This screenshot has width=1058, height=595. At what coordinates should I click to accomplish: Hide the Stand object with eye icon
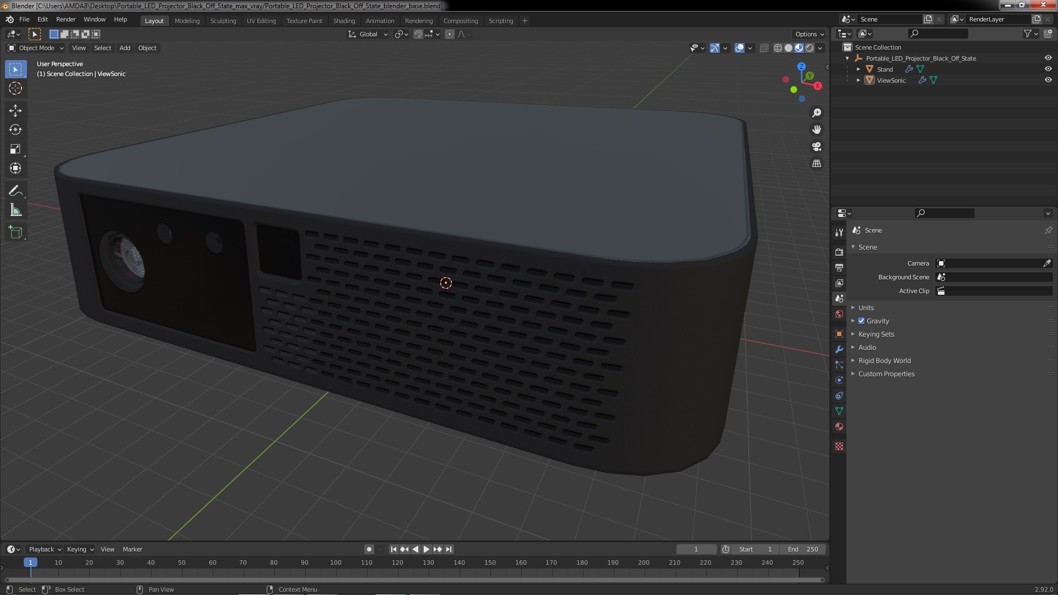point(1048,69)
